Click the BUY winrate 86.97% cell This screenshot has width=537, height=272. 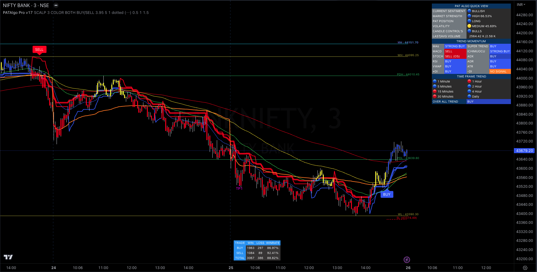point(273,248)
